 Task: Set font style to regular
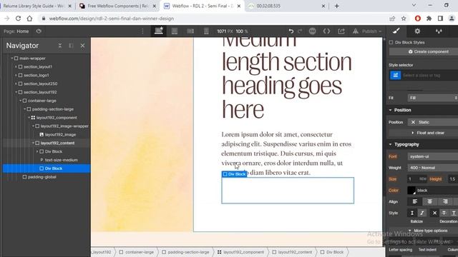click(x=412, y=213)
